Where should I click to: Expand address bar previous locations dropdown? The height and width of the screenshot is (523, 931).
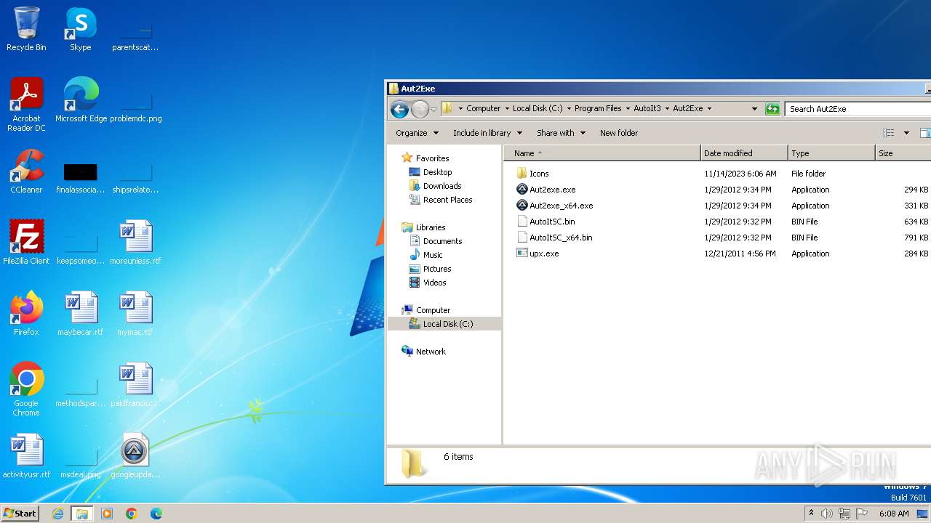point(754,109)
